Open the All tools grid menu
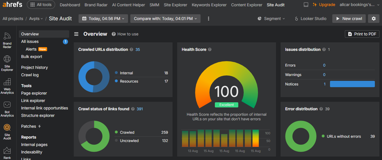 (41, 5)
